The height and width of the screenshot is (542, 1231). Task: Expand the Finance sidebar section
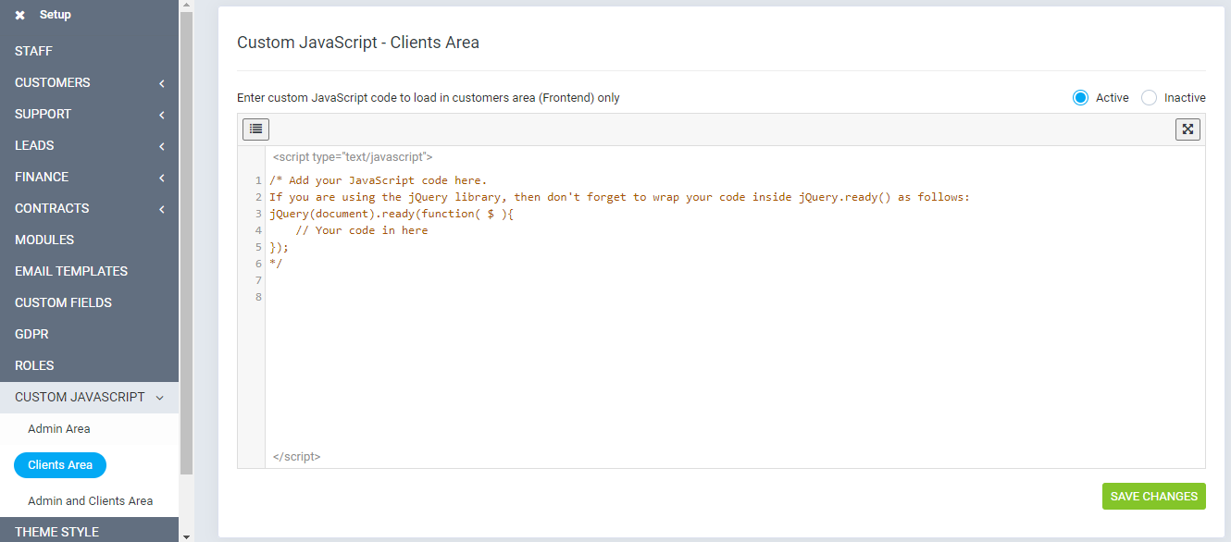tap(90, 177)
